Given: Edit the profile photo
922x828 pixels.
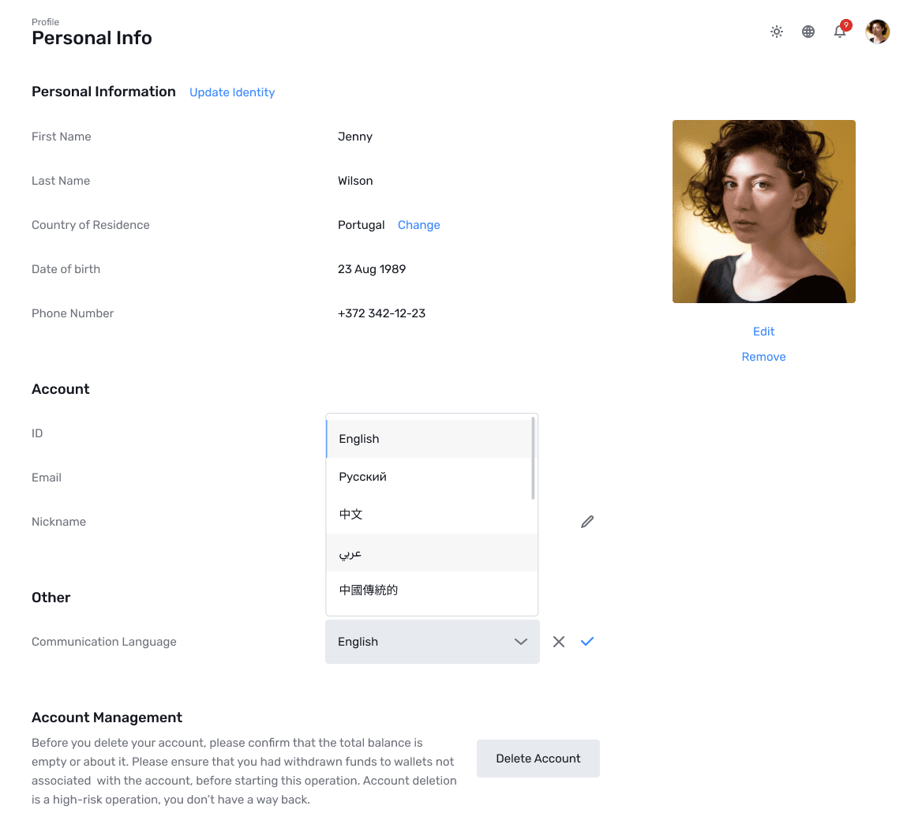Looking at the screenshot, I should 763,332.
